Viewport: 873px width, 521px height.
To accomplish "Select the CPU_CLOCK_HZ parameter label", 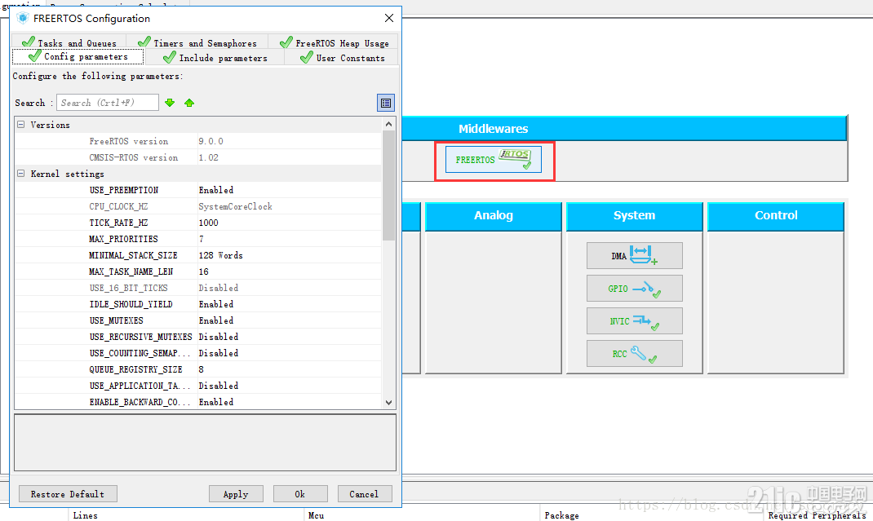I will 118,206.
